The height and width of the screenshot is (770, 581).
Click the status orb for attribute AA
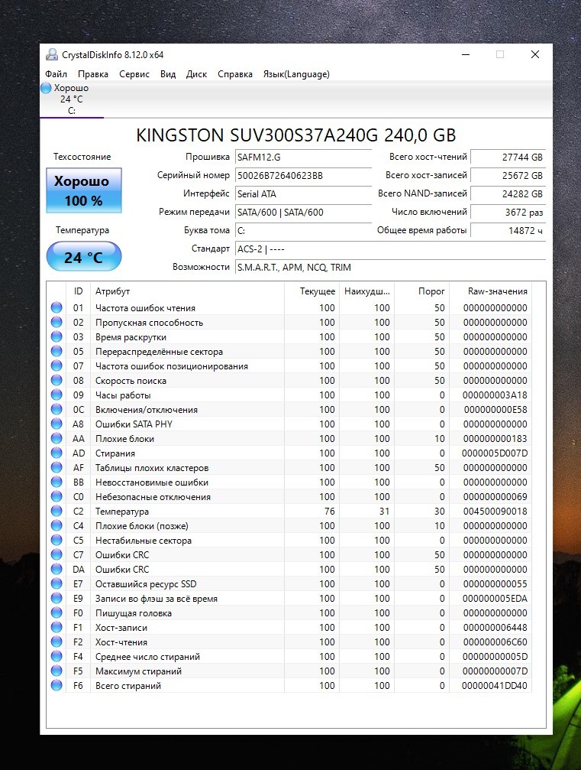pos(56,438)
